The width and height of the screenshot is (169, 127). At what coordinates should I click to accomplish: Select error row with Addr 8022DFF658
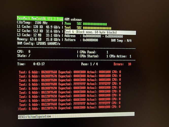70,96
